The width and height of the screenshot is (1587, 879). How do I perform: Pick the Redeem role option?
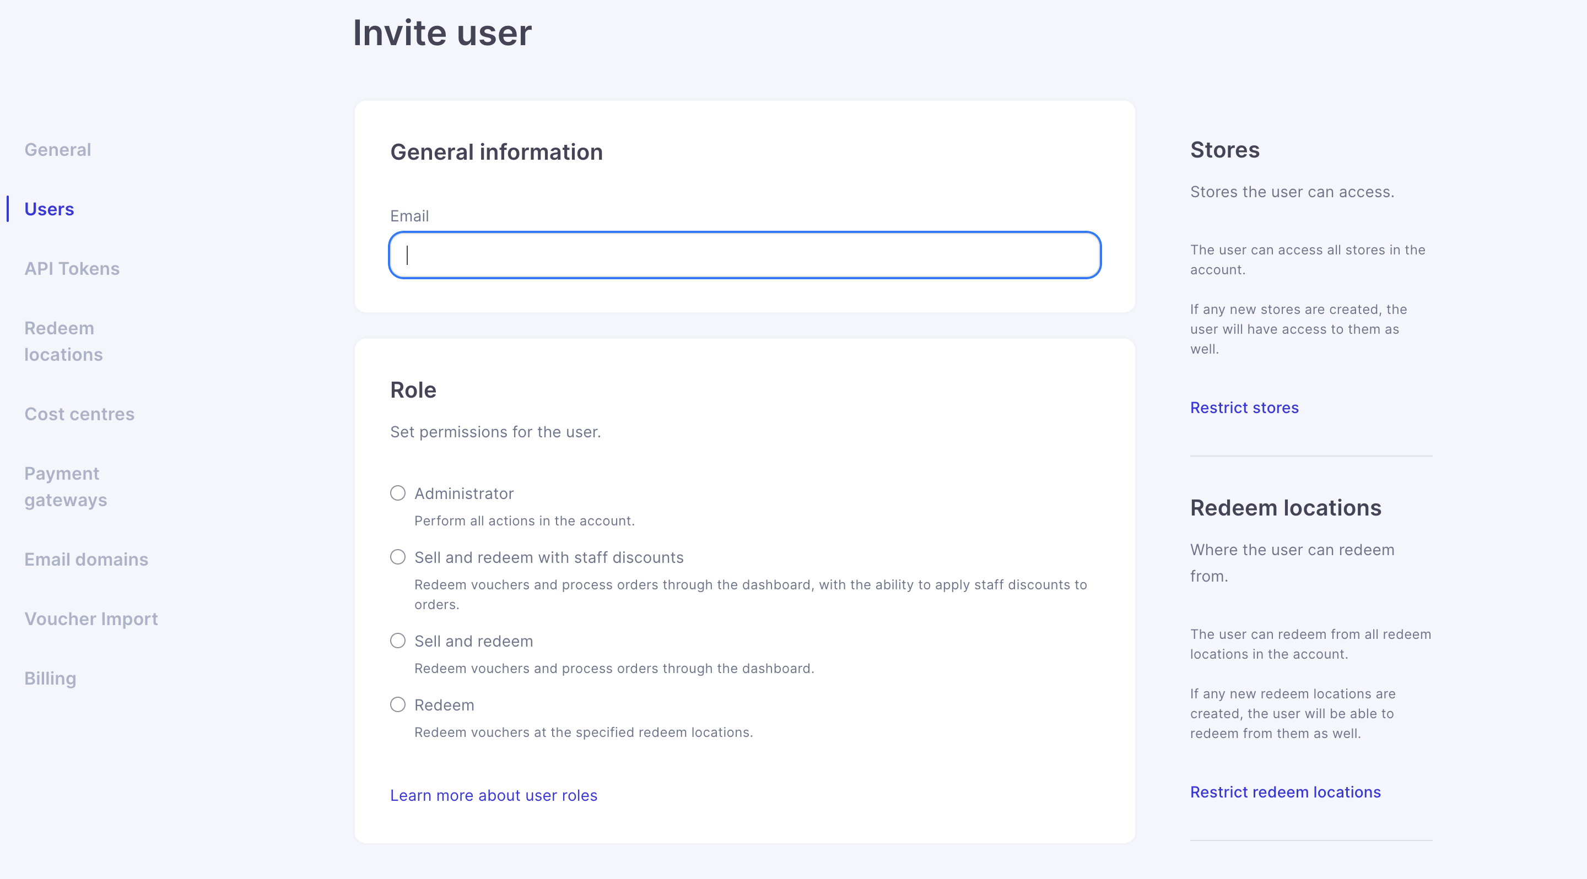click(x=398, y=705)
